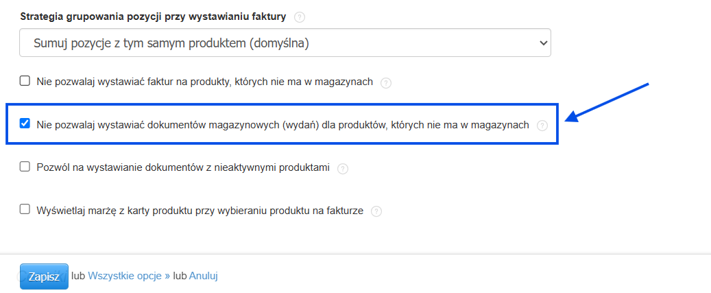Open help icon for faktur na produkty option
Image resolution: width=711 pixels, height=293 pixels.
click(x=385, y=83)
